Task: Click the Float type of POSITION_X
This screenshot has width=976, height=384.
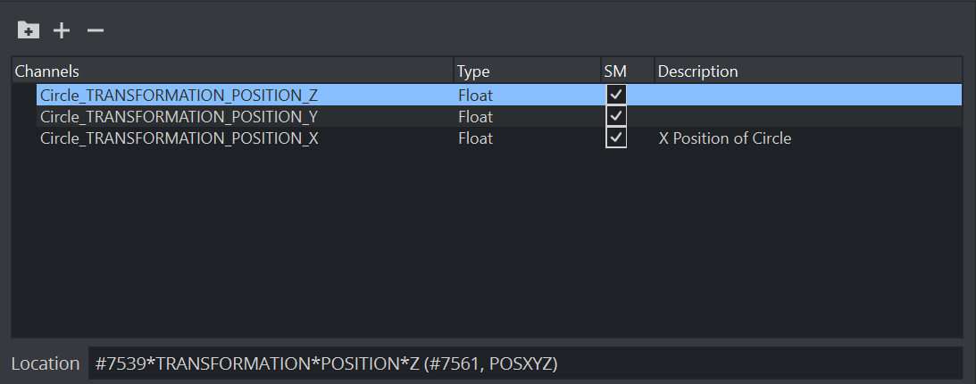Action: [476, 138]
